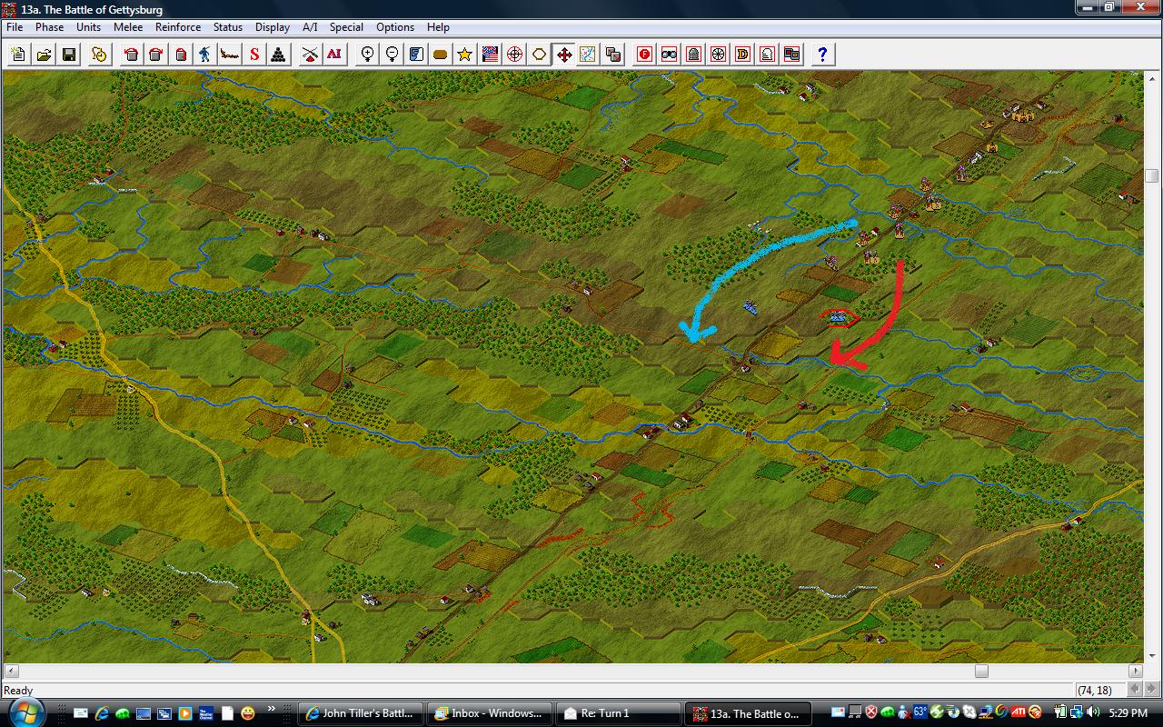
Task: Click the scroll up arrow
Action: (1152, 78)
